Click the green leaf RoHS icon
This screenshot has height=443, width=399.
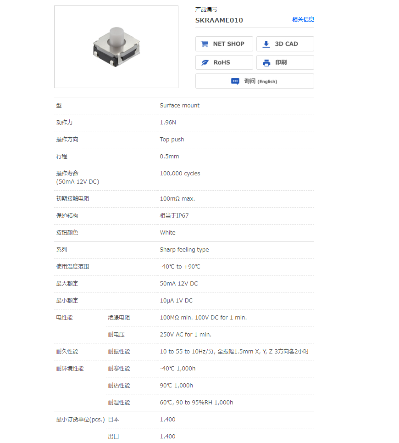coord(205,62)
